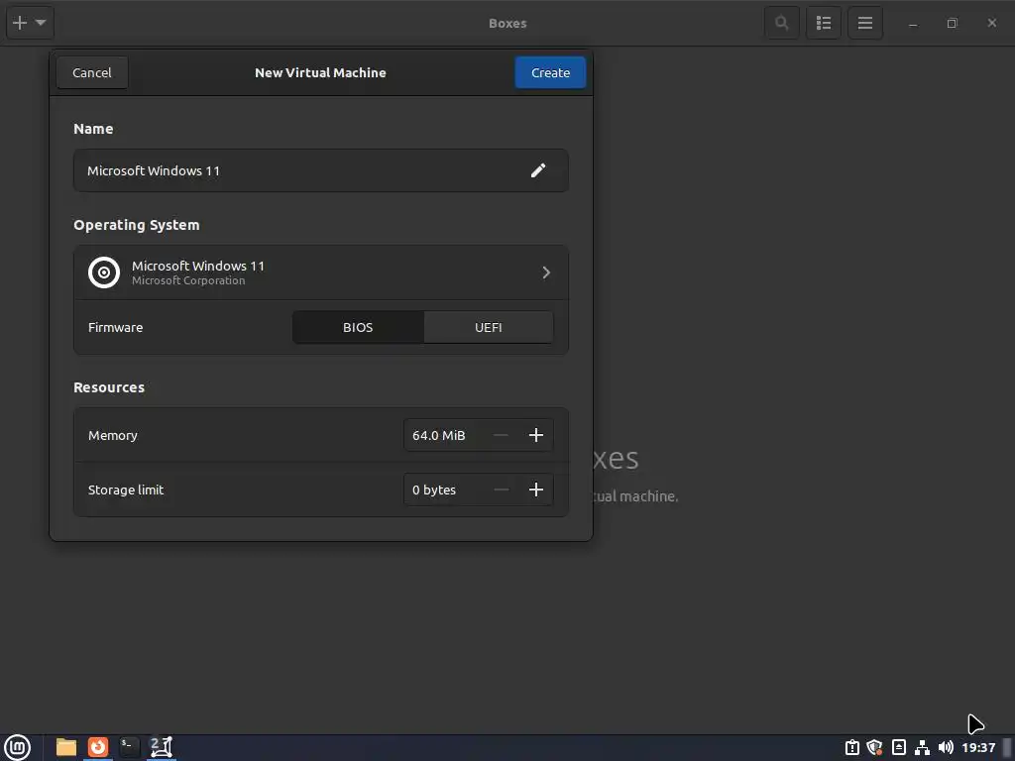Viewport: 1015px width, 761px height.
Task: Focus the Microsoft Windows 11 name field
Action: (321, 170)
